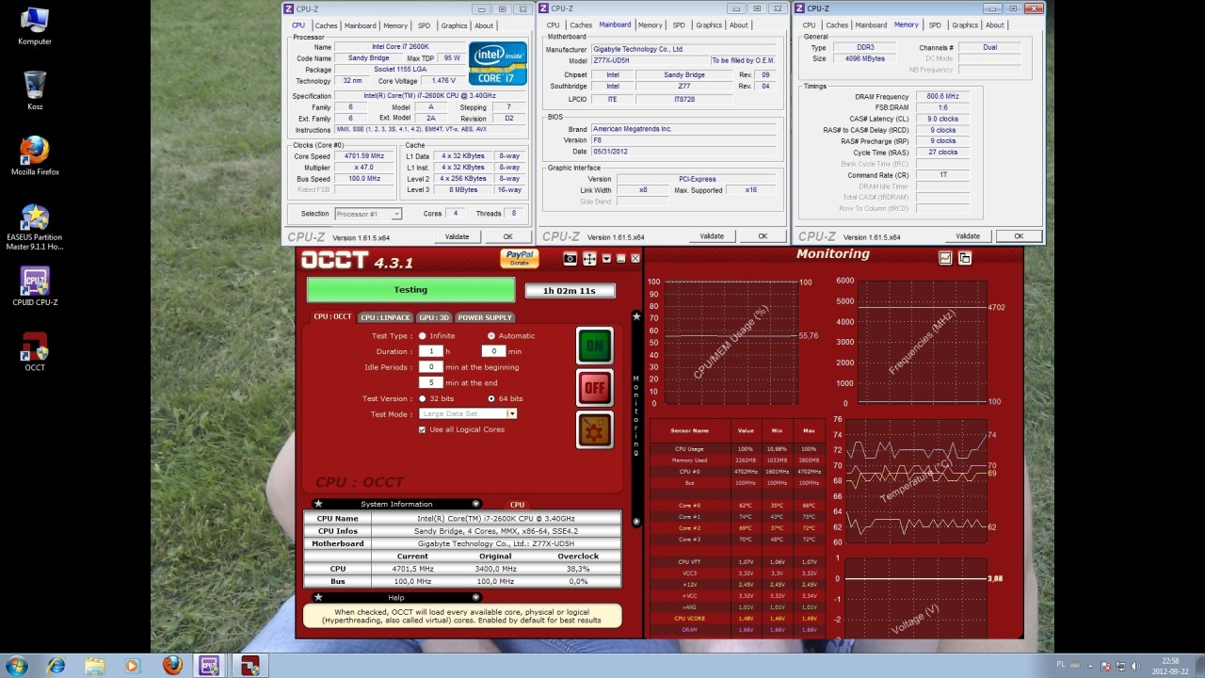Click Validate in the CPU-Z Memory window

[x=968, y=236]
